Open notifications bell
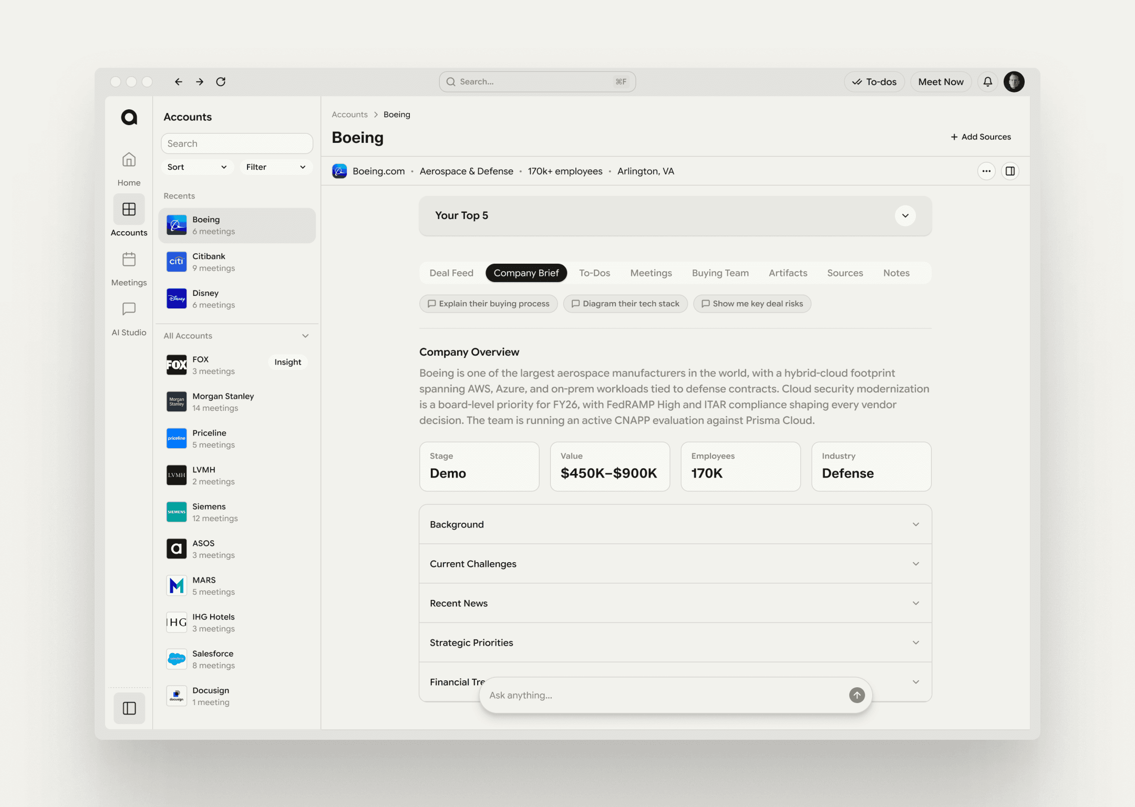 (x=988, y=81)
